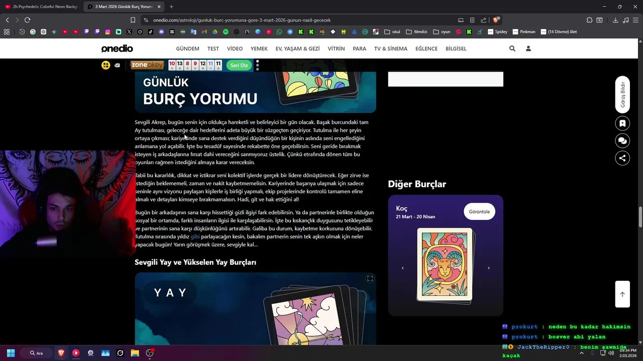Open the Görüş Bildir feedback button
The height and width of the screenshot is (361, 643).
pos(622,95)
